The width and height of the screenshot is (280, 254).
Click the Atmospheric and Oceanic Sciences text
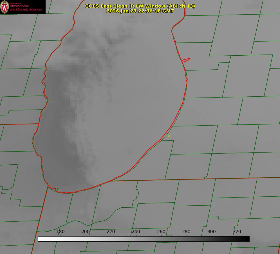click(x=26, y=8)
